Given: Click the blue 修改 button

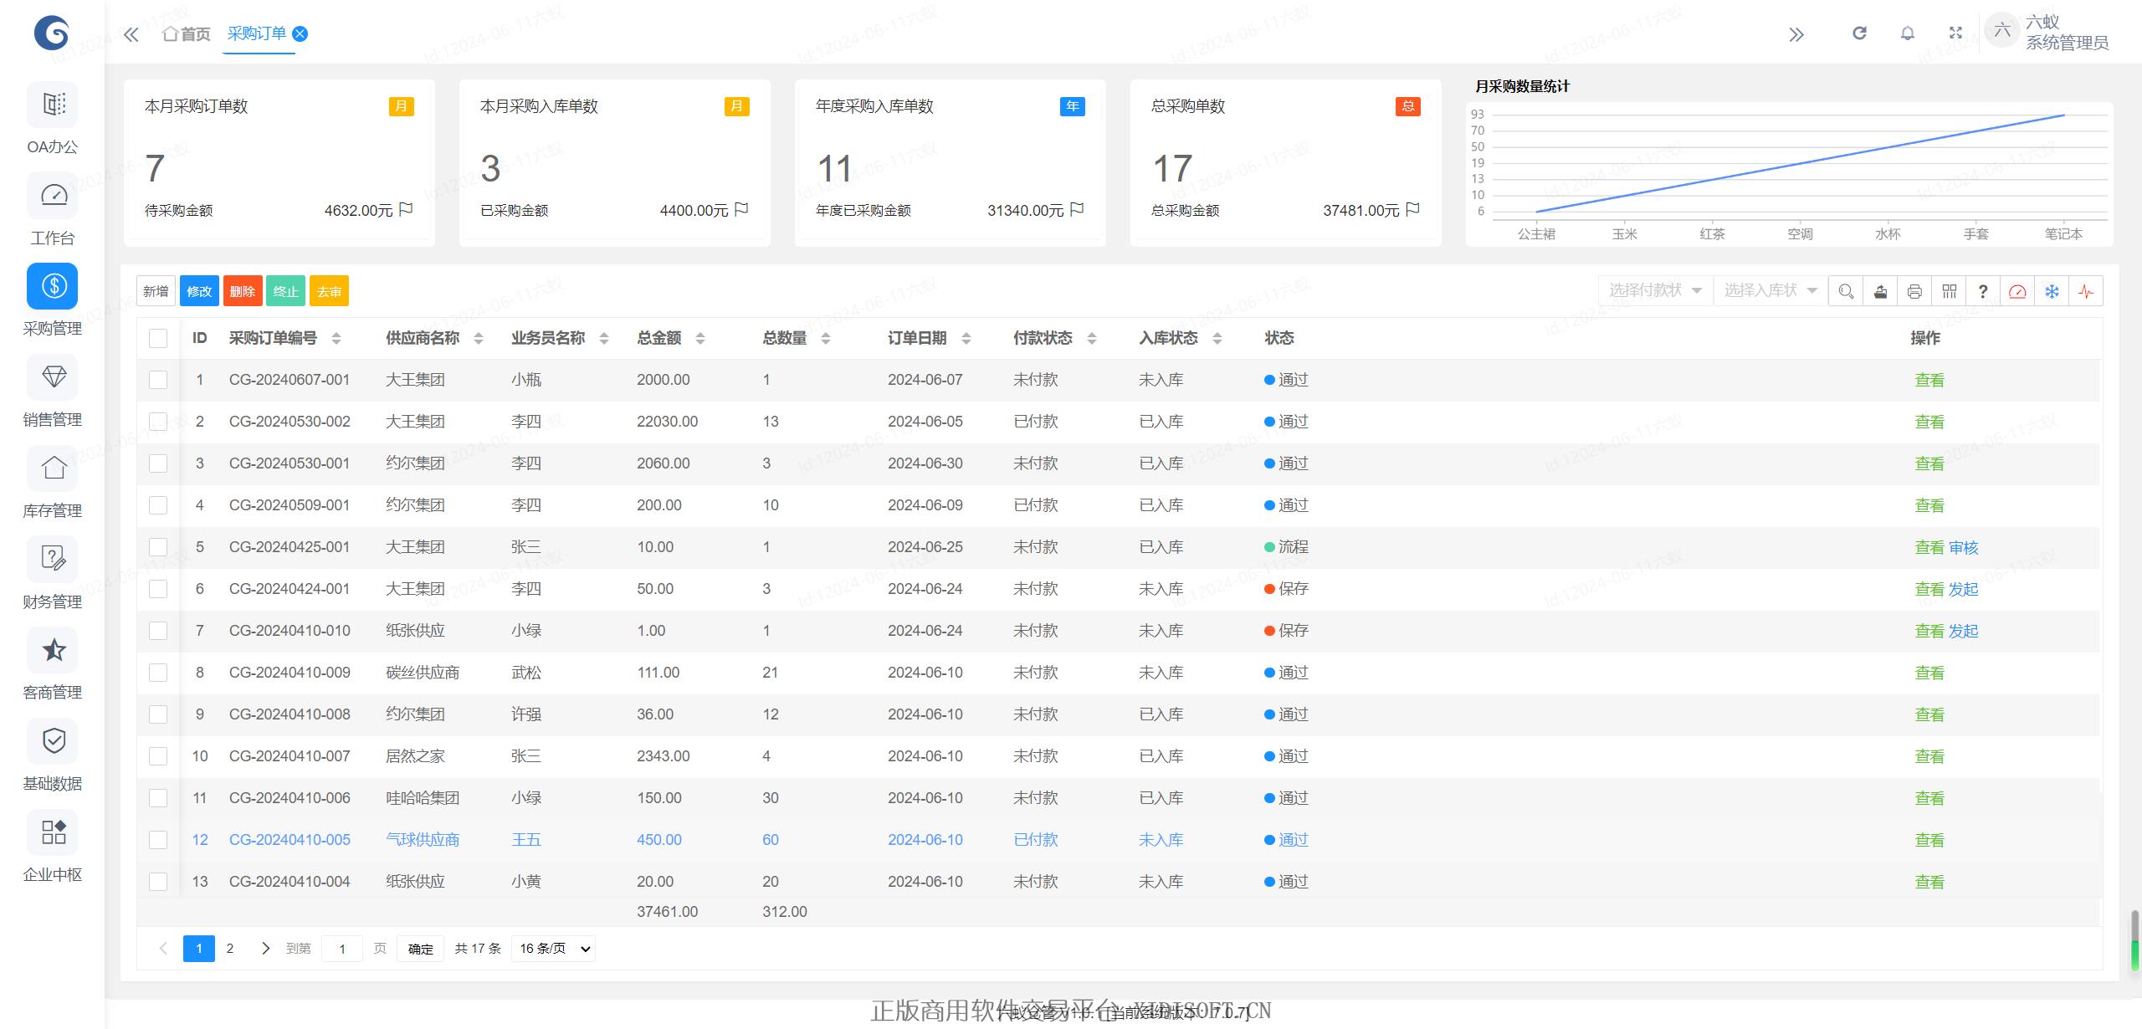Looking at the screenshot, I should 199,291.
